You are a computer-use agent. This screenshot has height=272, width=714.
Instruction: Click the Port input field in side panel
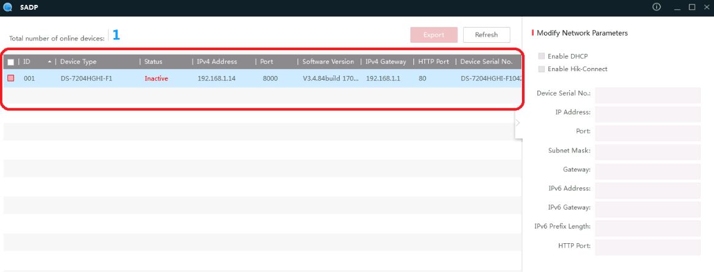pos(648,134)
